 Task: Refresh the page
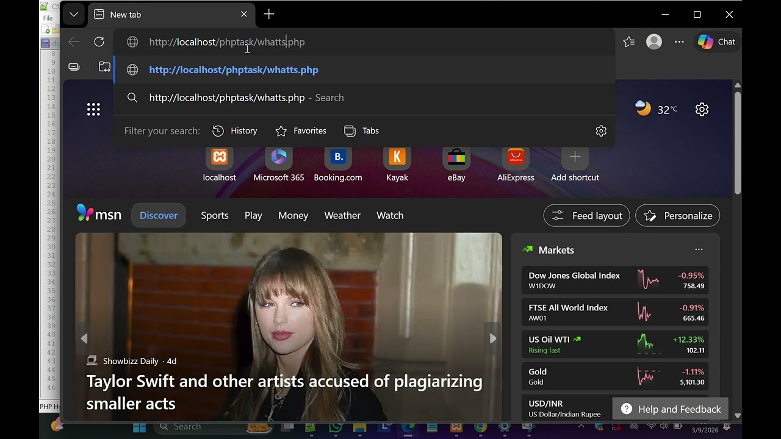click(x=99, y=41)
